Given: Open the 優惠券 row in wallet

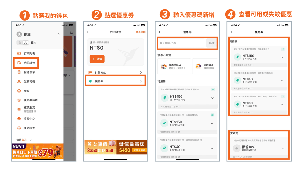Looking at the screenshot, I should (x=115, y=81).
